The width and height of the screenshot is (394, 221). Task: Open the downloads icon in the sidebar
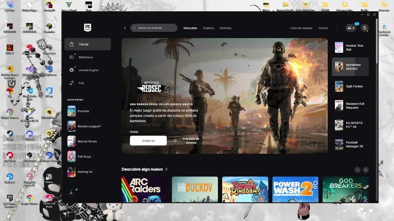(71, 192)
